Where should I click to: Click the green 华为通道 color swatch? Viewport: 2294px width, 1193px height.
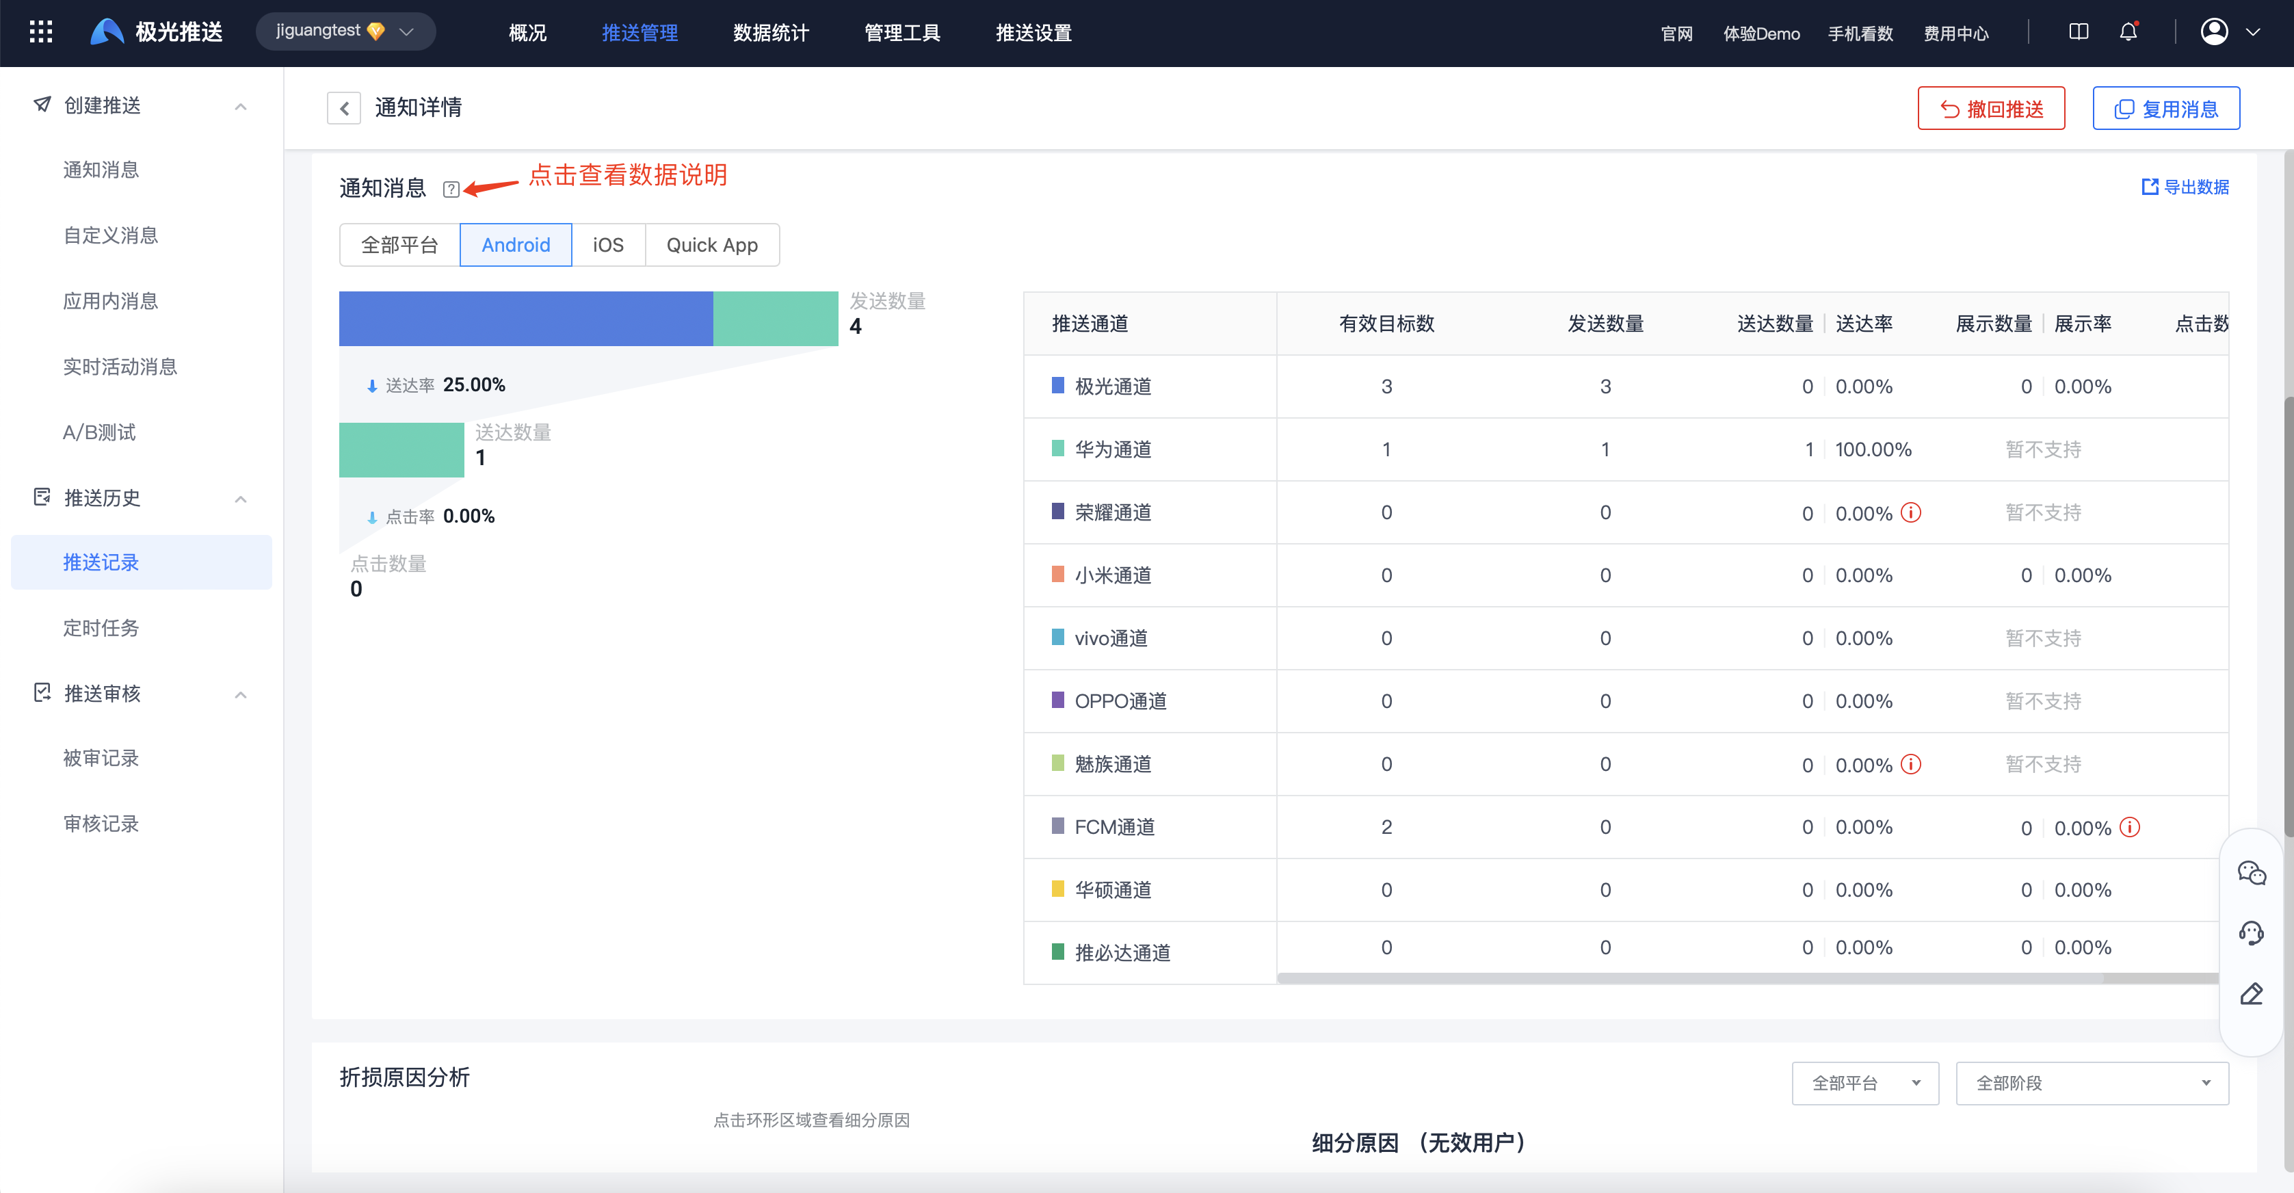pos(1058,448)
